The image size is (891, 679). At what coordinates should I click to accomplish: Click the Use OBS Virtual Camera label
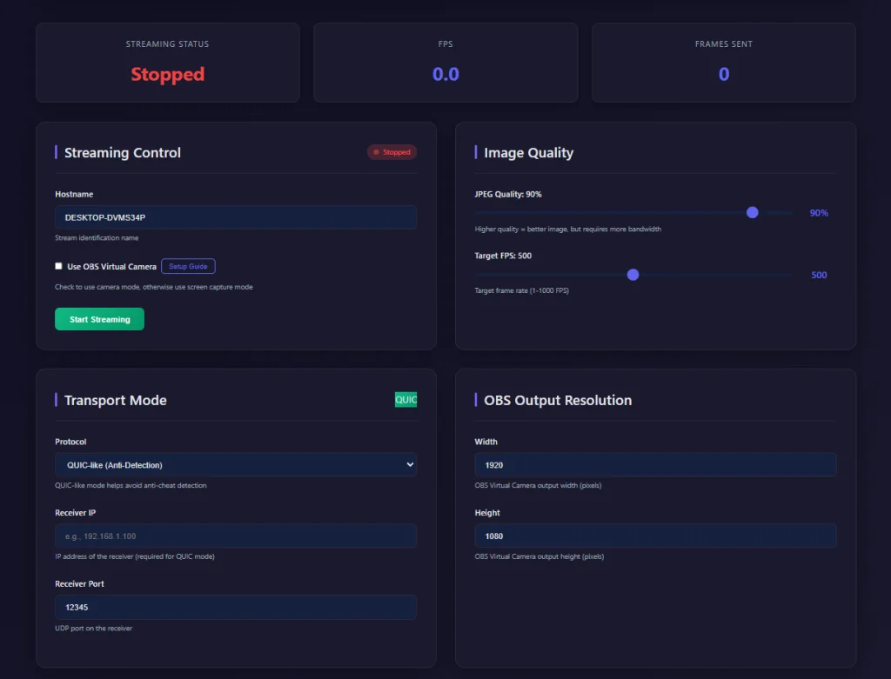(x=111, y=266)
